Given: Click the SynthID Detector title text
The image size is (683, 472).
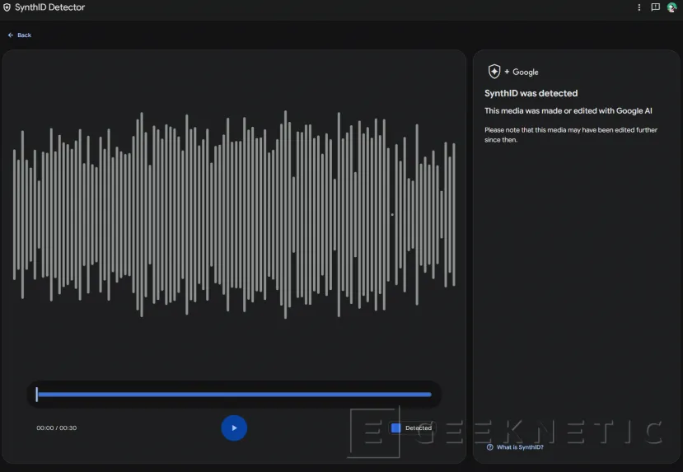Looking at the screenshot, I should (x=49, y=7).
